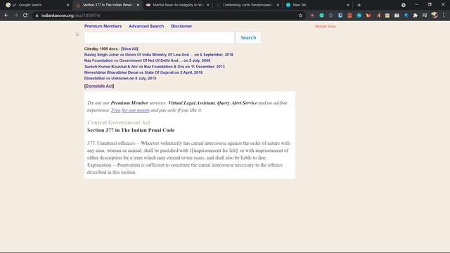Go back to the previous page
This screenshot has width=450, height=253.
click(6, 15)
